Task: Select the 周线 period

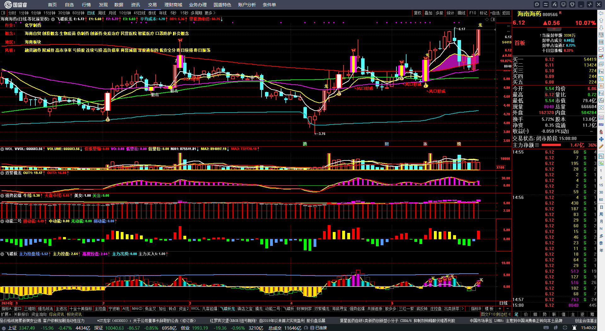Action: pyautogui.click(x=102, y=13)
